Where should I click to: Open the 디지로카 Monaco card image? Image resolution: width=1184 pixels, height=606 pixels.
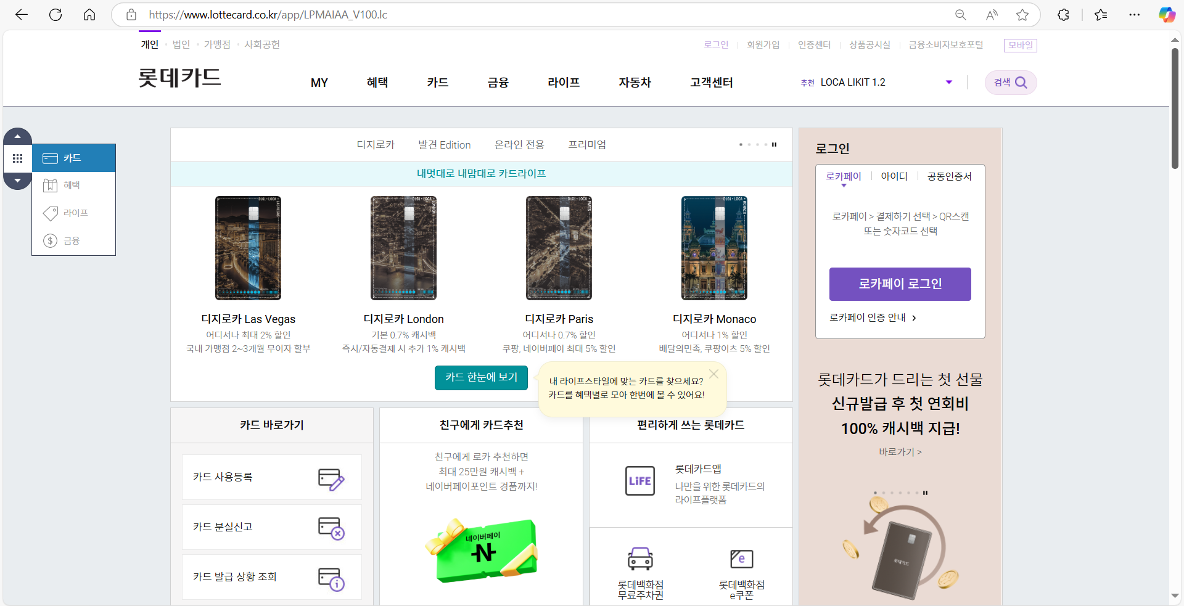[714, 248]
